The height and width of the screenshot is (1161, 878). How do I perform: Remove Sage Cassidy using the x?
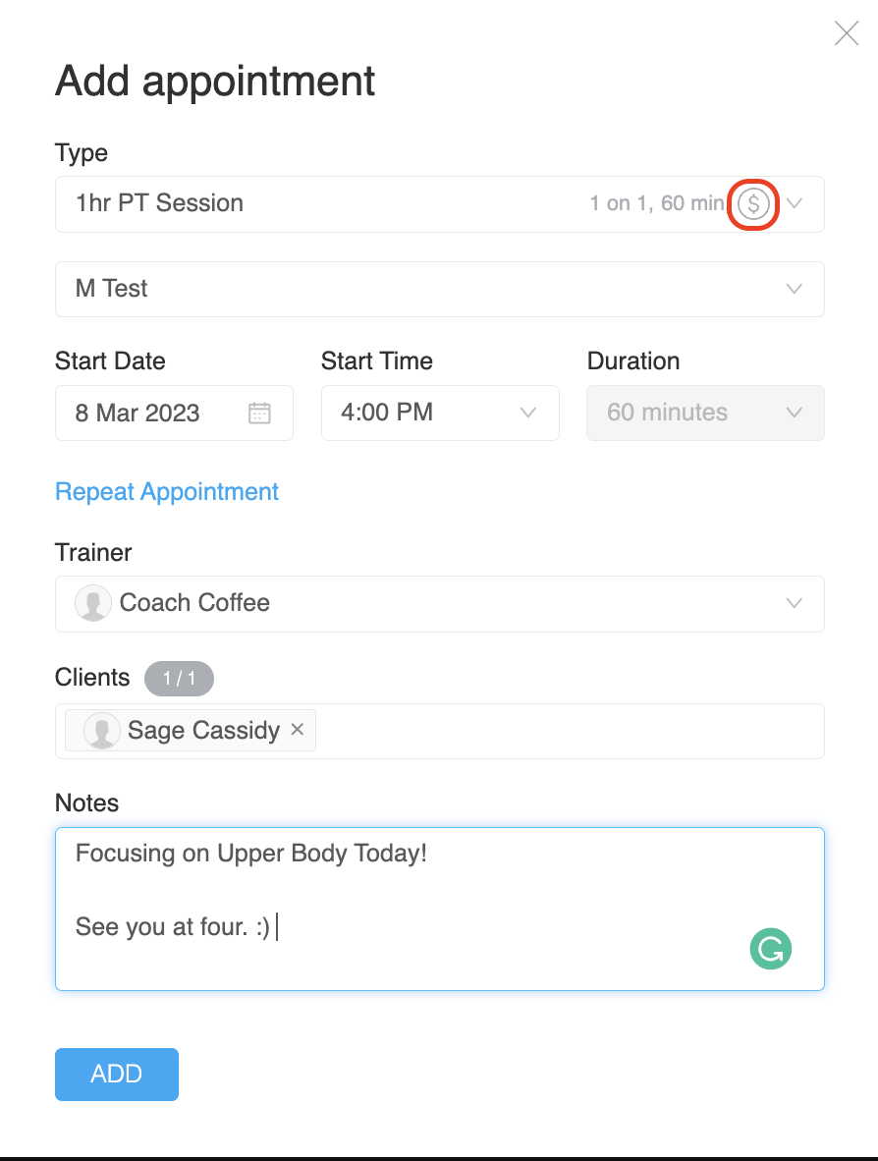coord(298,730)
